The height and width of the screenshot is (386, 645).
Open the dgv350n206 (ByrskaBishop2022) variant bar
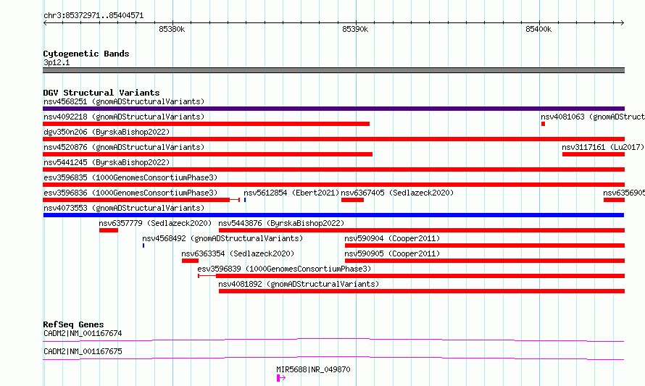(x=333, y=139)
